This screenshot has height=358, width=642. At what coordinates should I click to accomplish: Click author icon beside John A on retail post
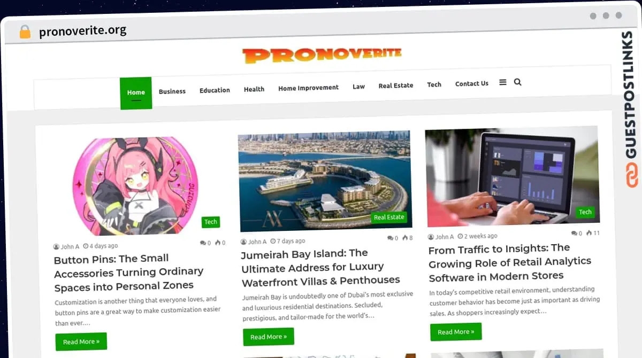(431, 237)
